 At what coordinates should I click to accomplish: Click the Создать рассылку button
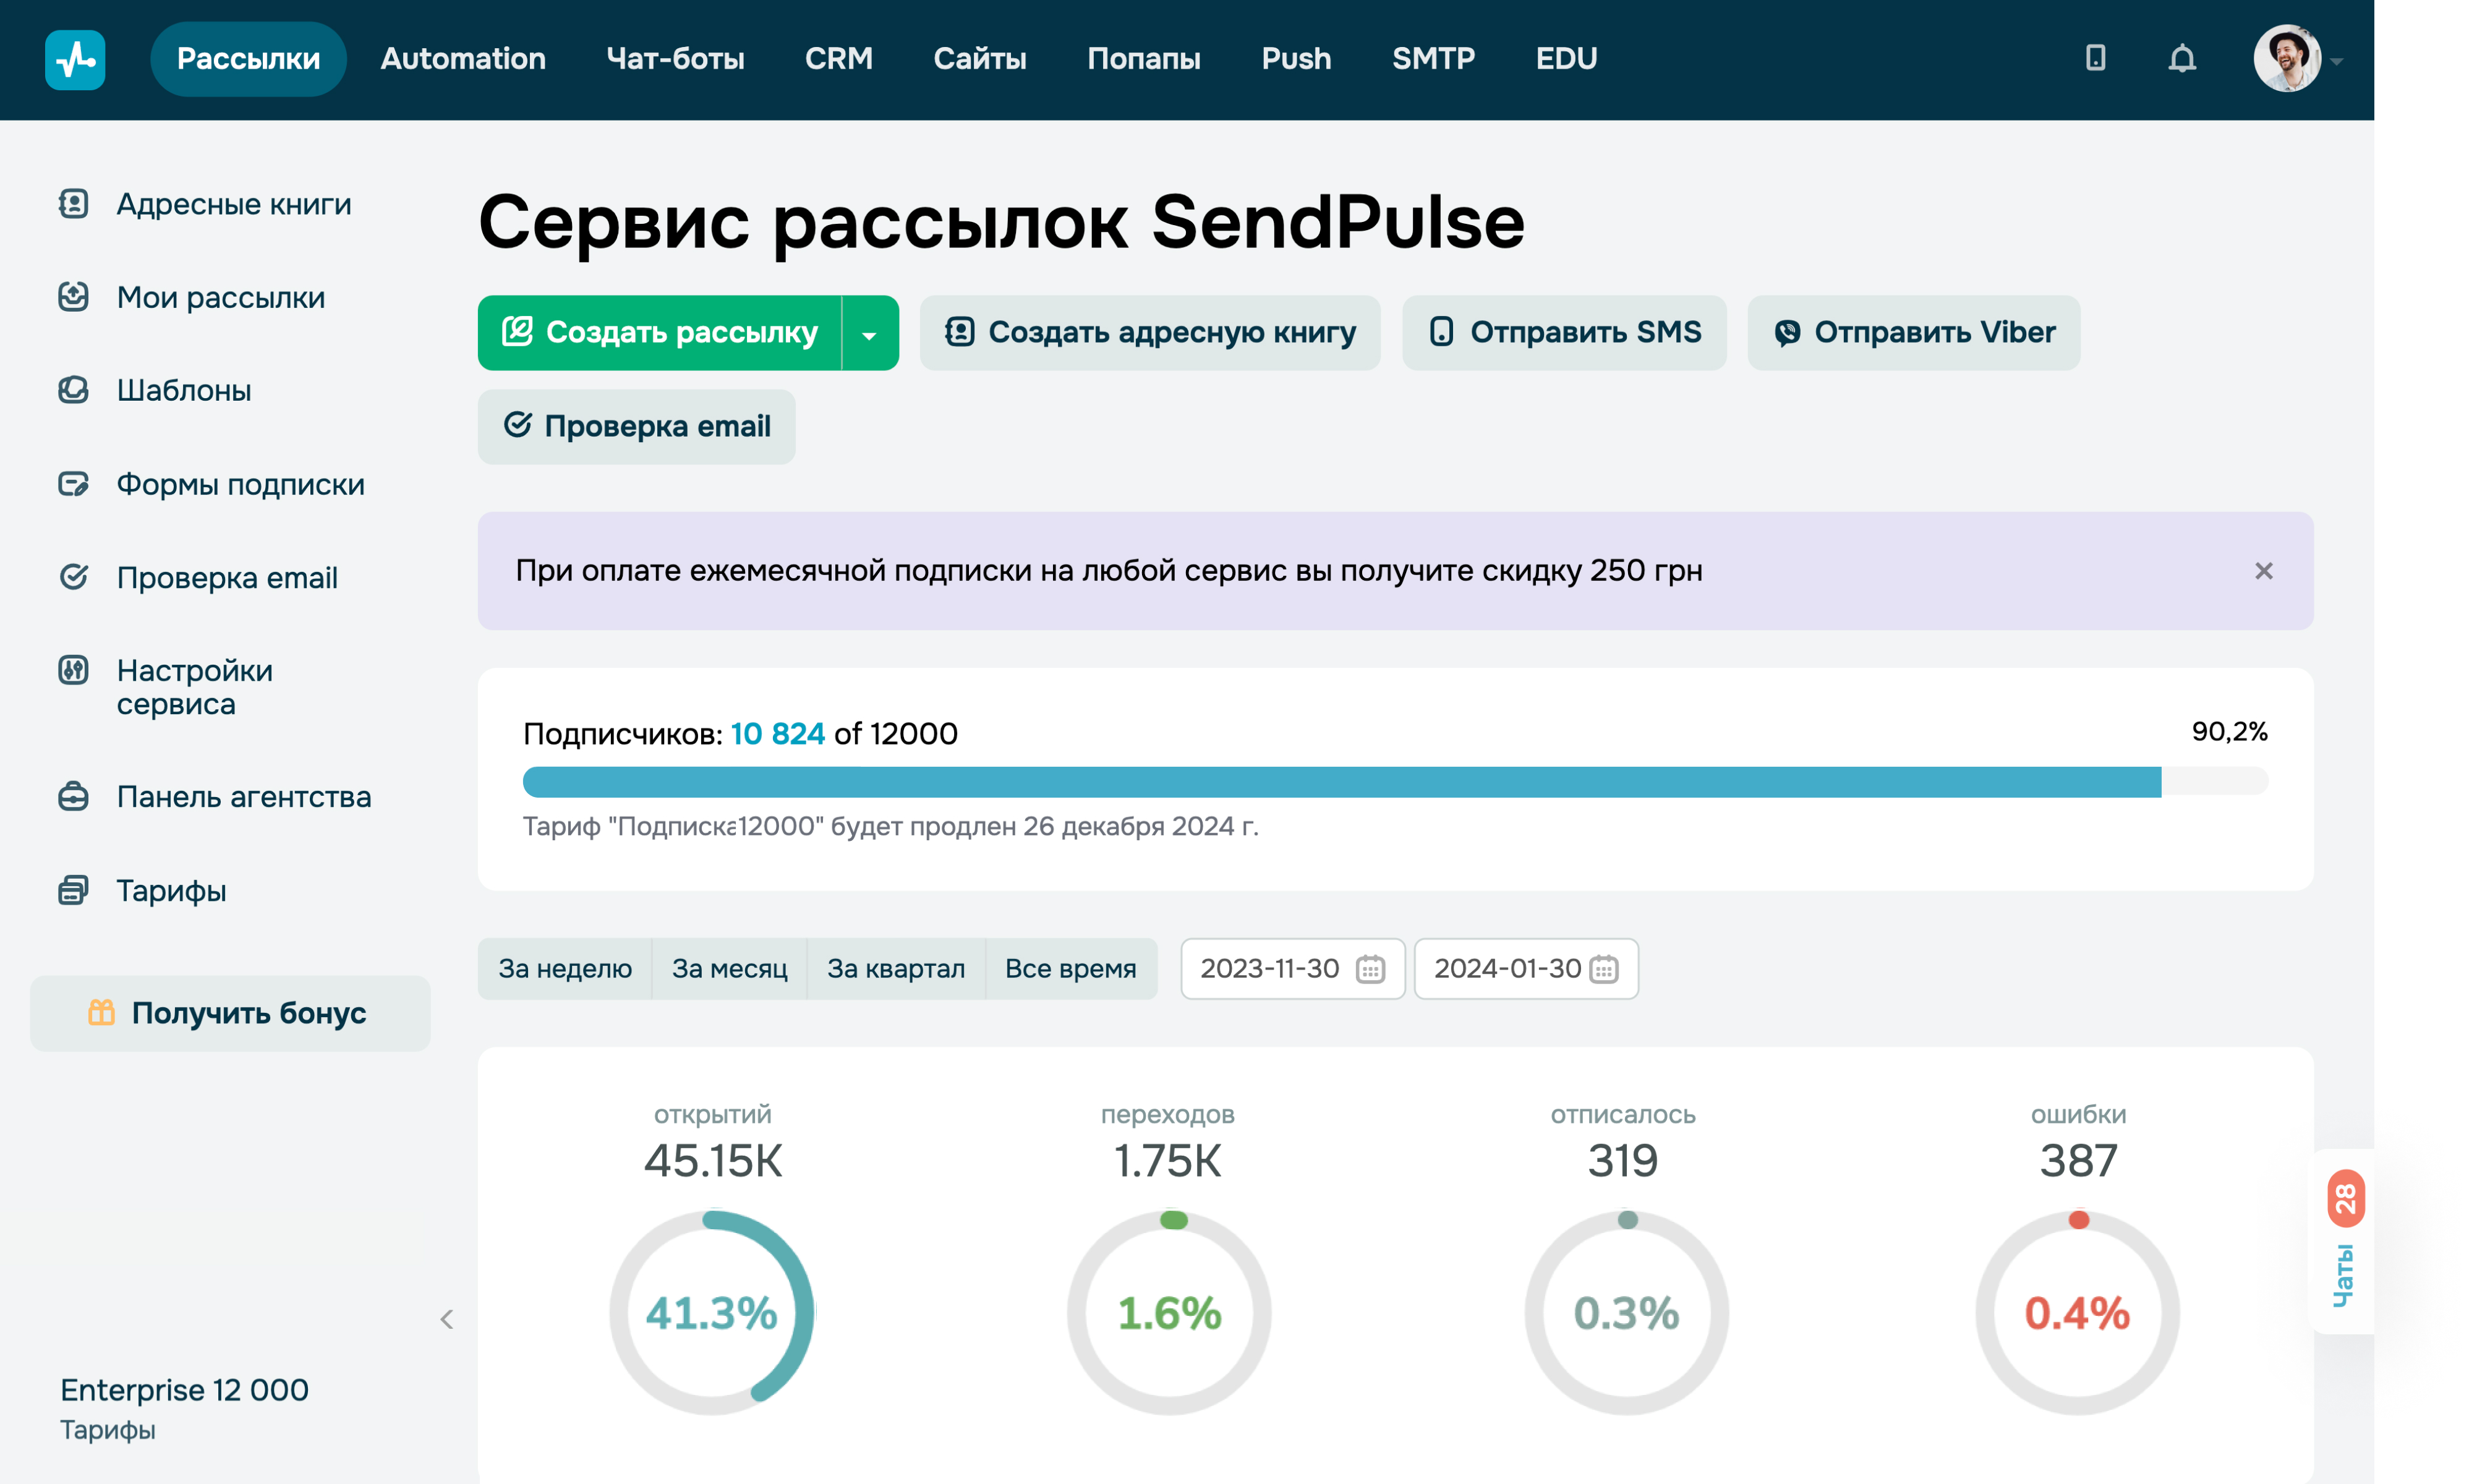point(660,333)
